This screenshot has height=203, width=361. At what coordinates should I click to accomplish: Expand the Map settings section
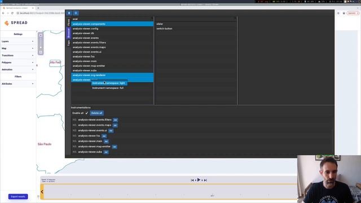pyautogui.click(x=18, y=48)
